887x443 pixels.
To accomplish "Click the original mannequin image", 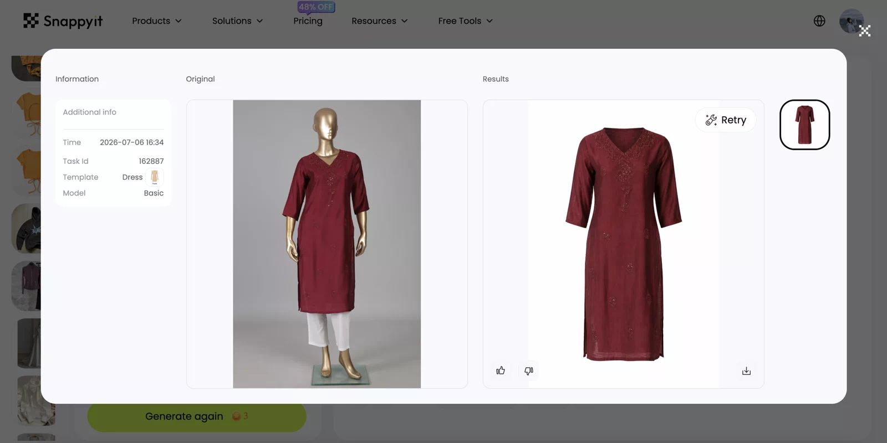I will tap(327, 244).
